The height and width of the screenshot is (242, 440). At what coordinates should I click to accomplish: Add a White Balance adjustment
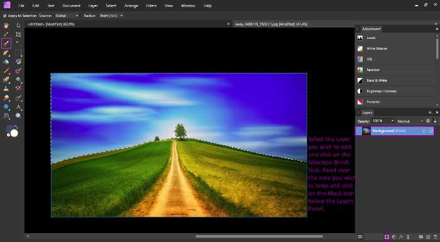coord(395,48)
